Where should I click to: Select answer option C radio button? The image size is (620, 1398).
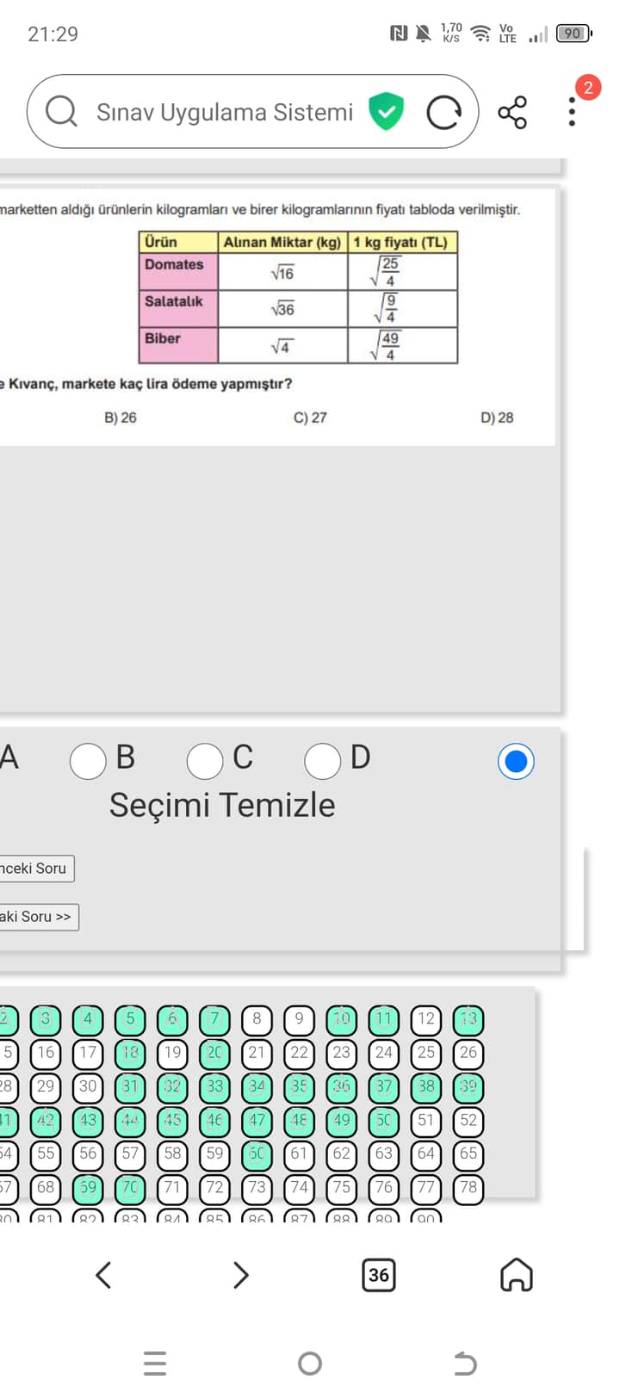click(x=205, y=761)
